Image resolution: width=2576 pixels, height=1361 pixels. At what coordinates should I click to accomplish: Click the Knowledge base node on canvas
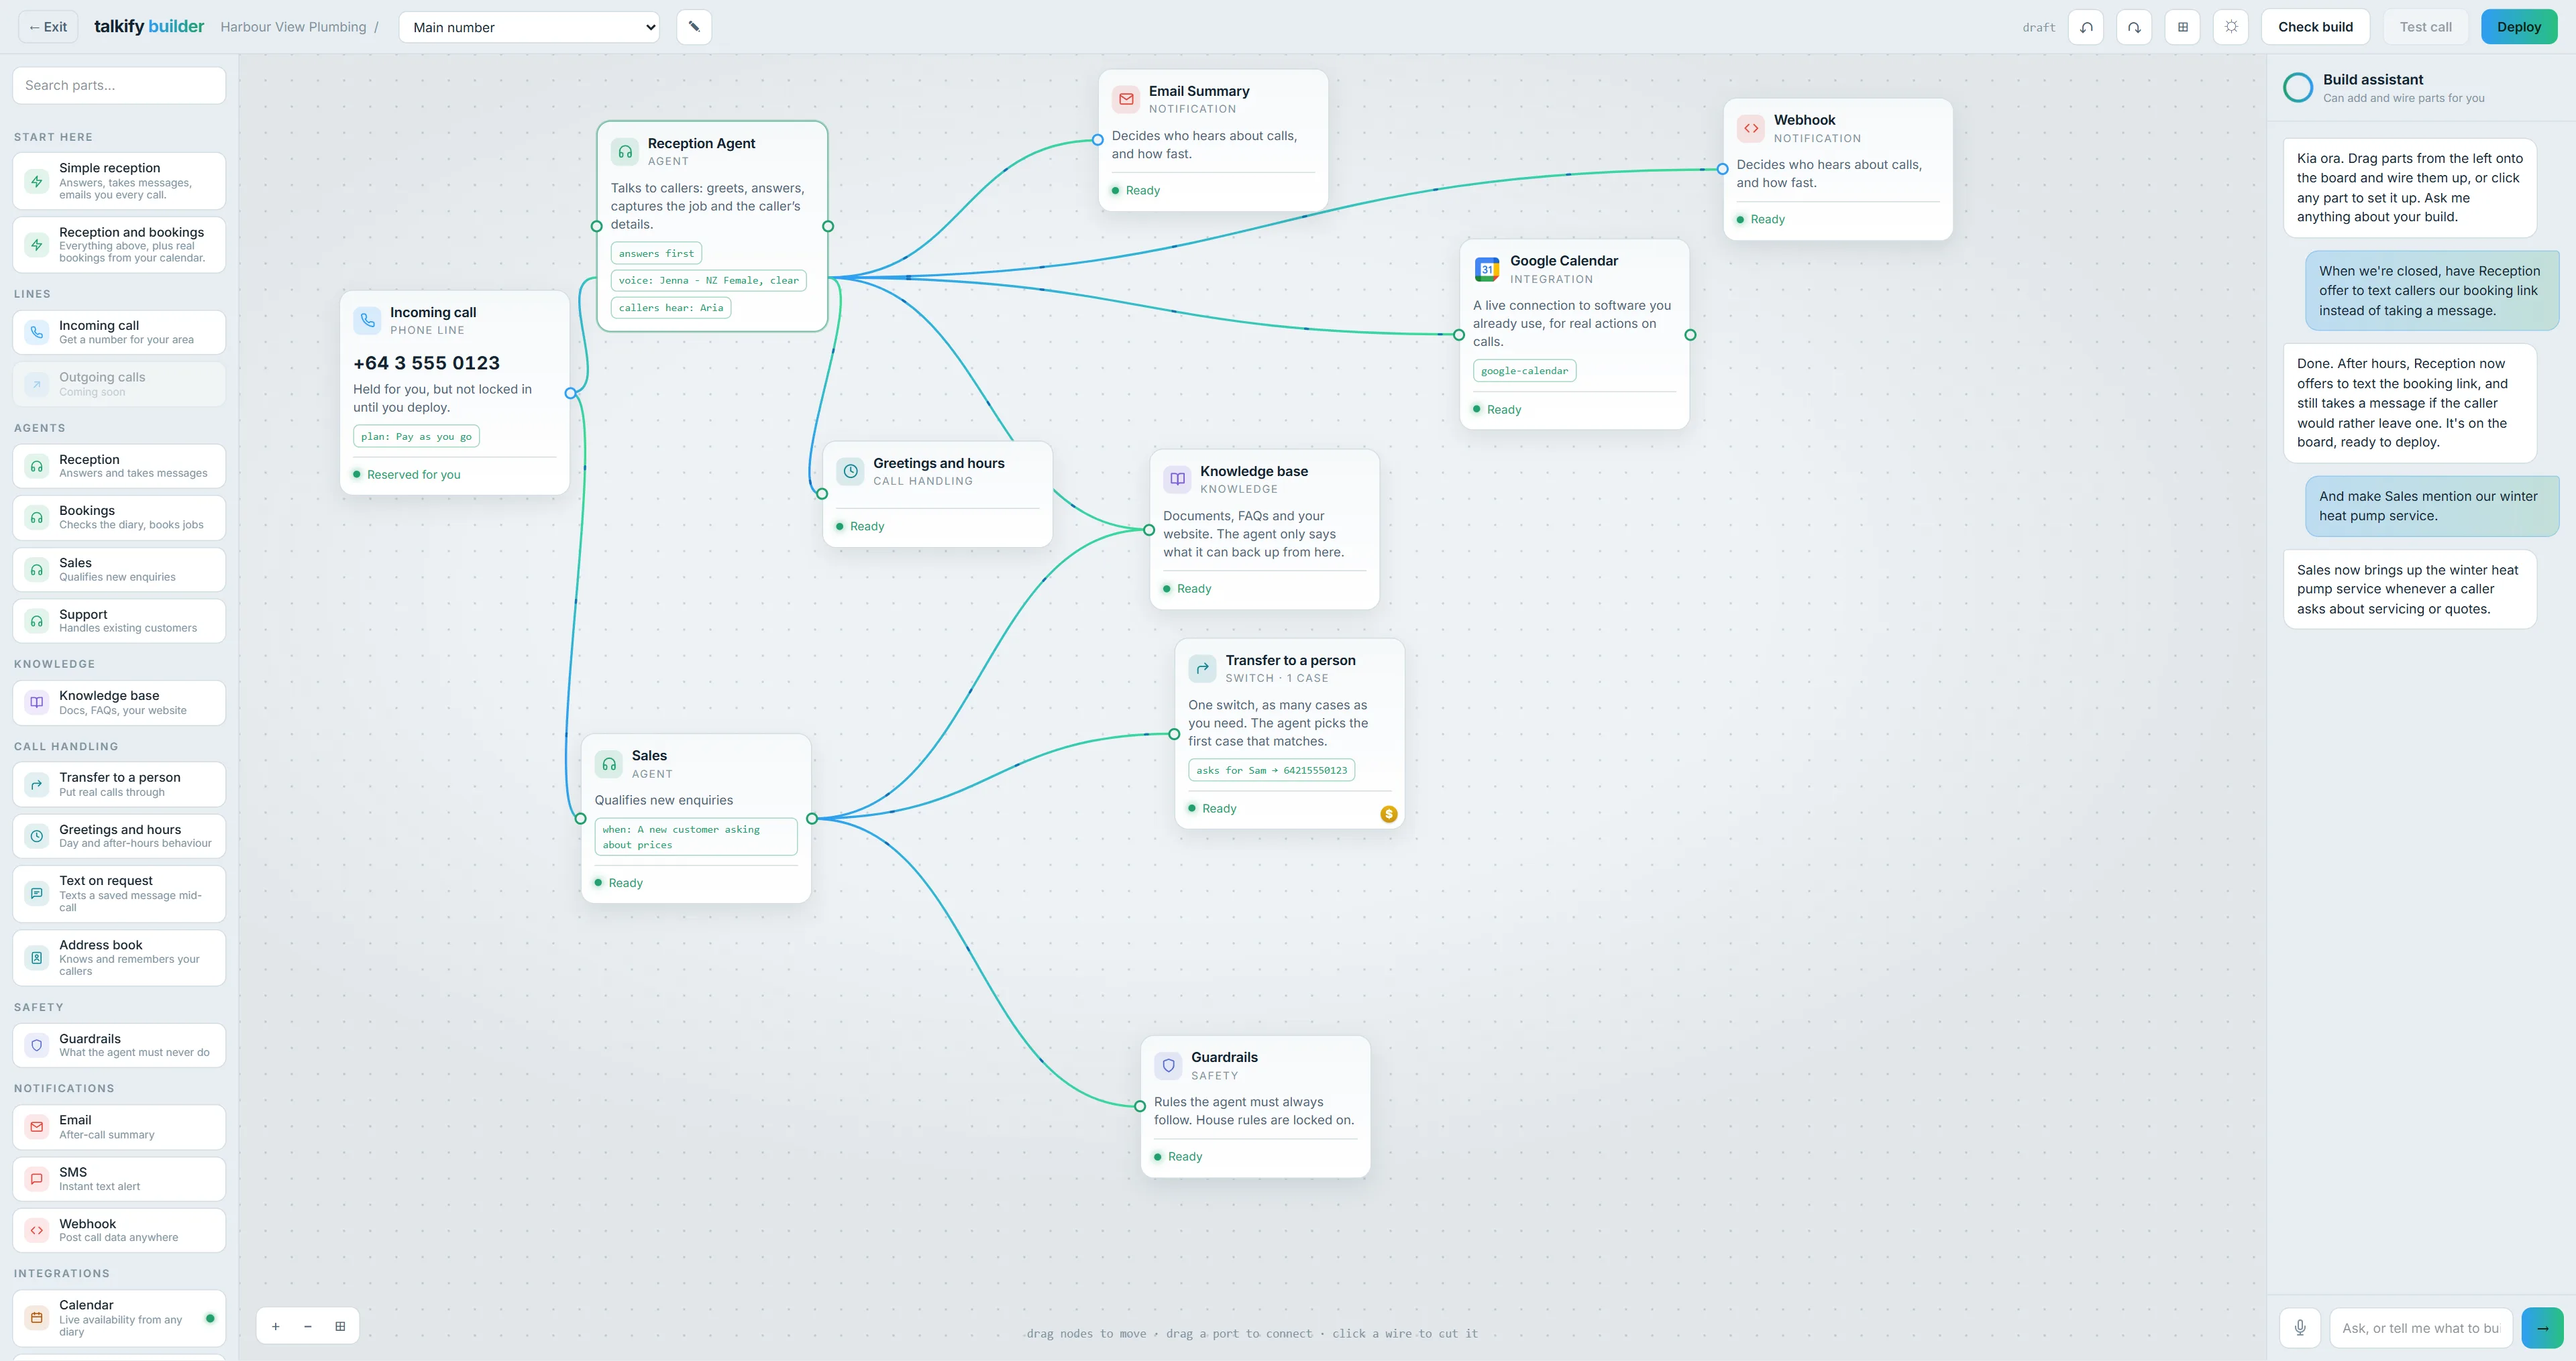[1264, 528]
